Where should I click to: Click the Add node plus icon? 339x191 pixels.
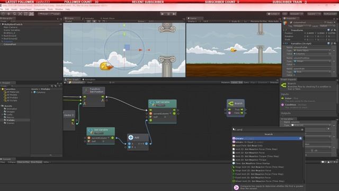tap(131, 137)
